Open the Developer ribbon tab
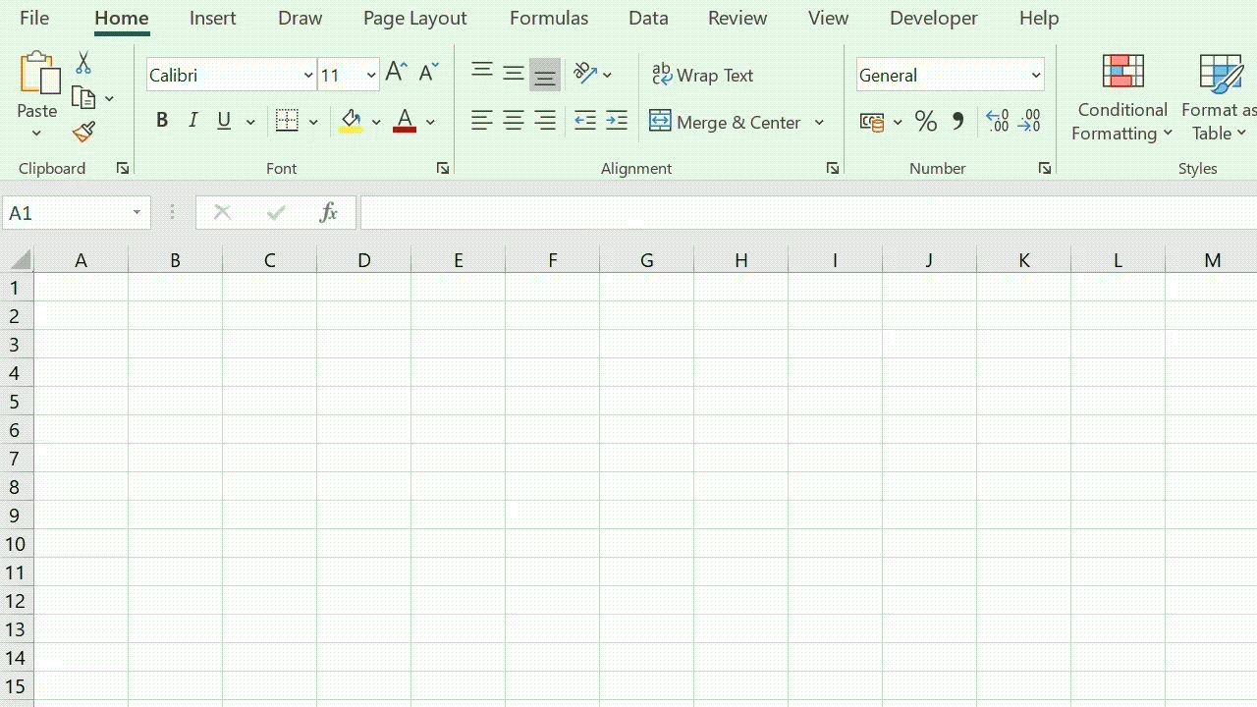This screenshot has height=707, width=1257. point(933,18)
